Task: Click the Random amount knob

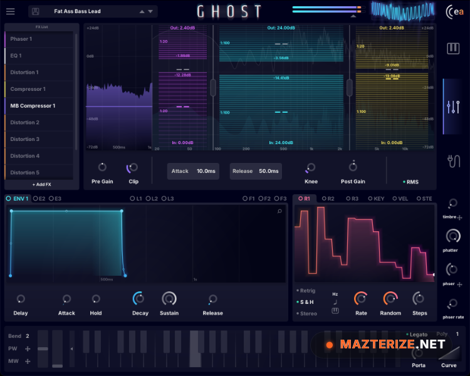Action: tap(390, 299)
